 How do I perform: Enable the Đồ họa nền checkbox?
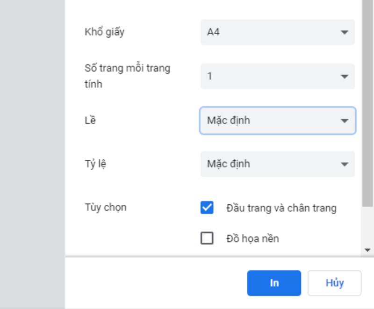[207, 238]
